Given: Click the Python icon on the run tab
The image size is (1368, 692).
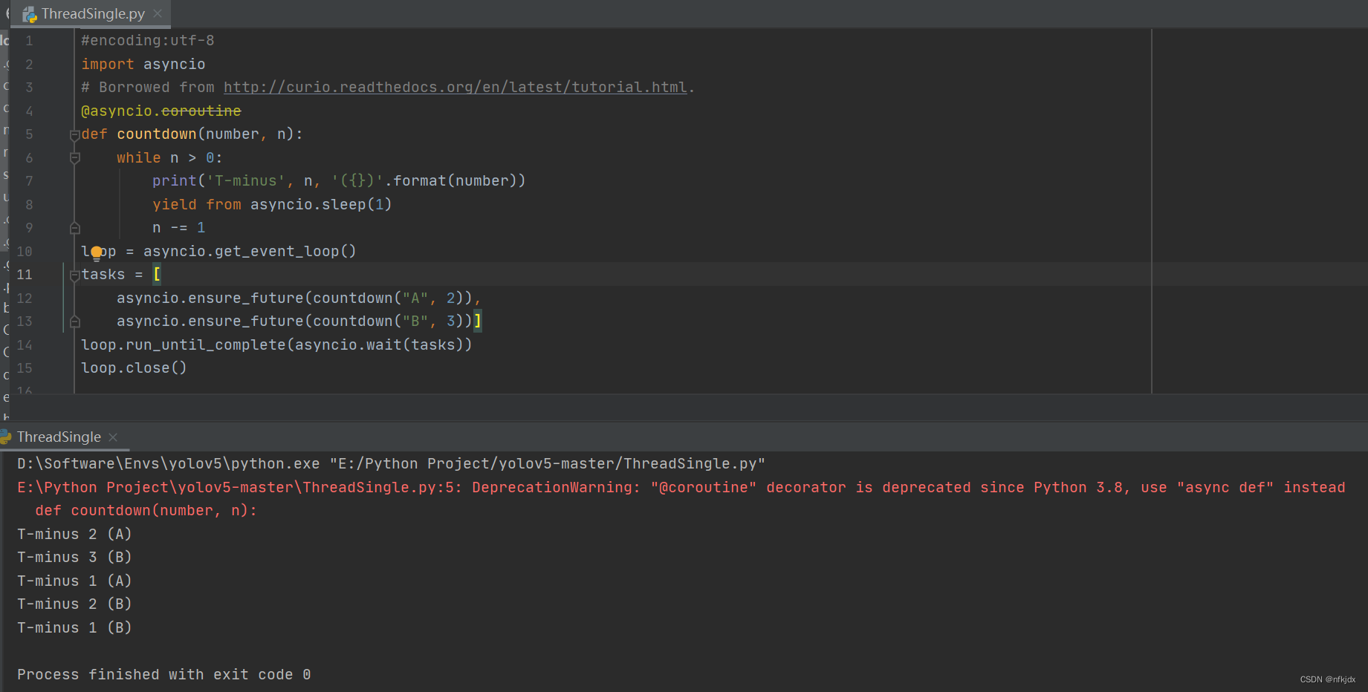Looking at the screenshot, I should coord(6,437).
